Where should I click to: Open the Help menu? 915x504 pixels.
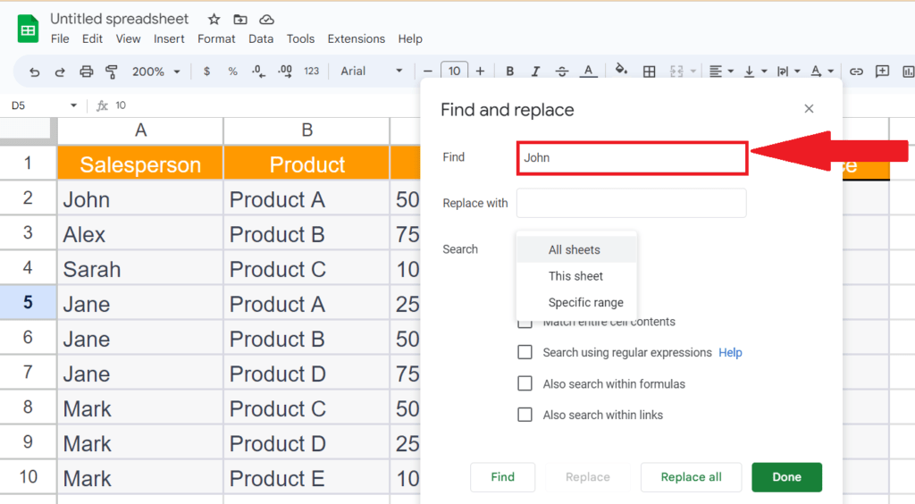pos(410,39)
